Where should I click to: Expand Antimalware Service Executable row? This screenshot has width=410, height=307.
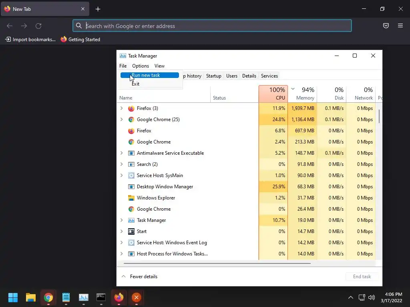tap(122, 153)
